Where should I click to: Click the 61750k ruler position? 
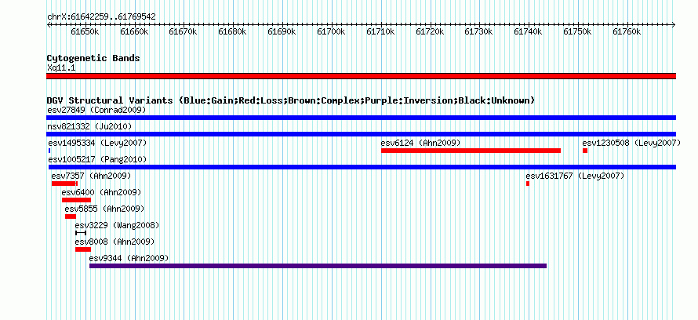[578, 31]
